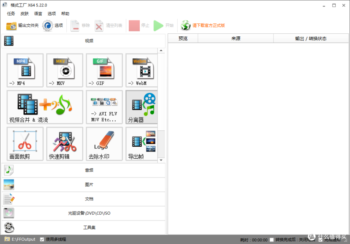The image size is (350, 244).
Task: Enable 转换完成后 关闭电脑 checkbox
Action: pos(272,240)
